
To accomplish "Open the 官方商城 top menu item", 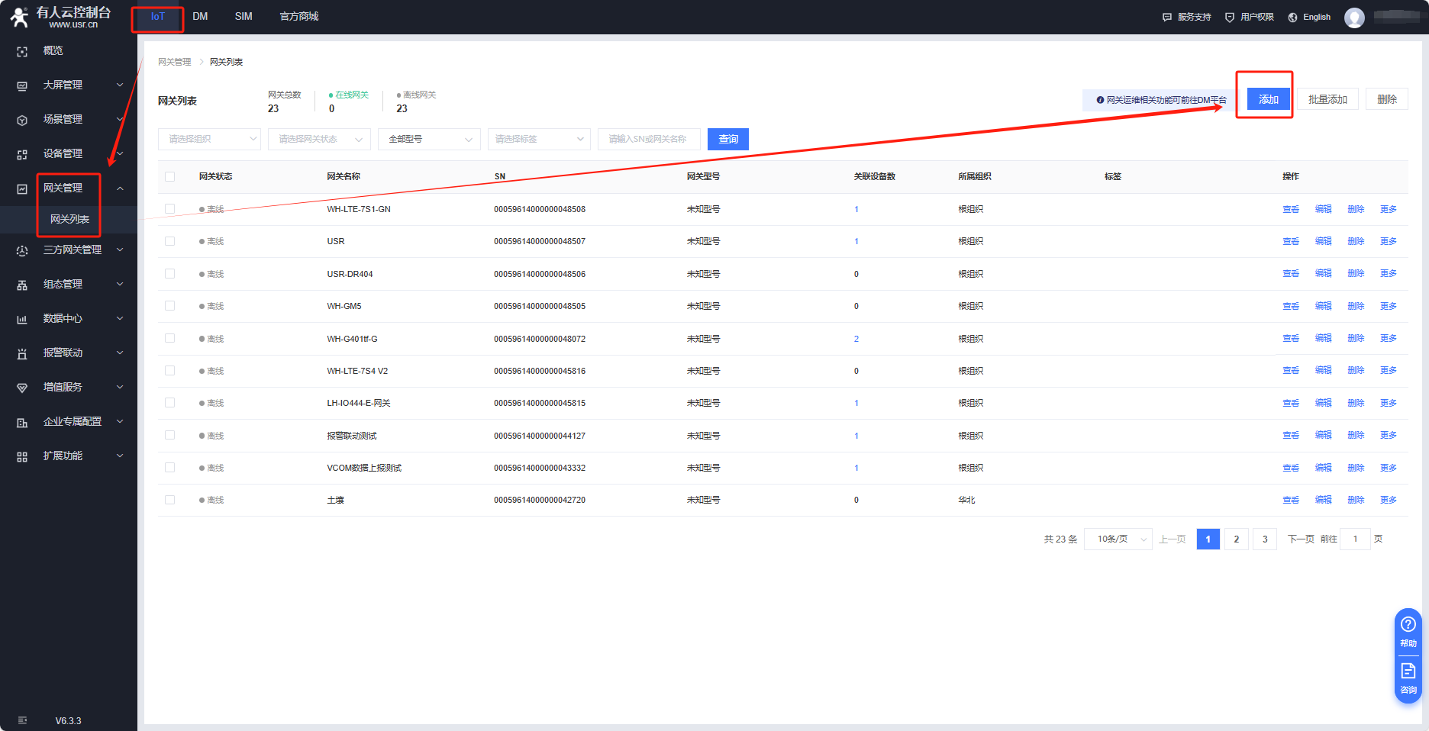I will click(299, 17).
